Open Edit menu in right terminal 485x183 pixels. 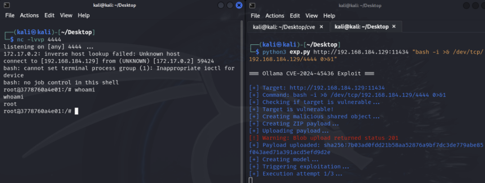coord(295,15)
